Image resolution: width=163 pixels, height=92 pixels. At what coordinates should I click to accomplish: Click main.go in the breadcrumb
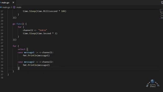pos(6,7)
